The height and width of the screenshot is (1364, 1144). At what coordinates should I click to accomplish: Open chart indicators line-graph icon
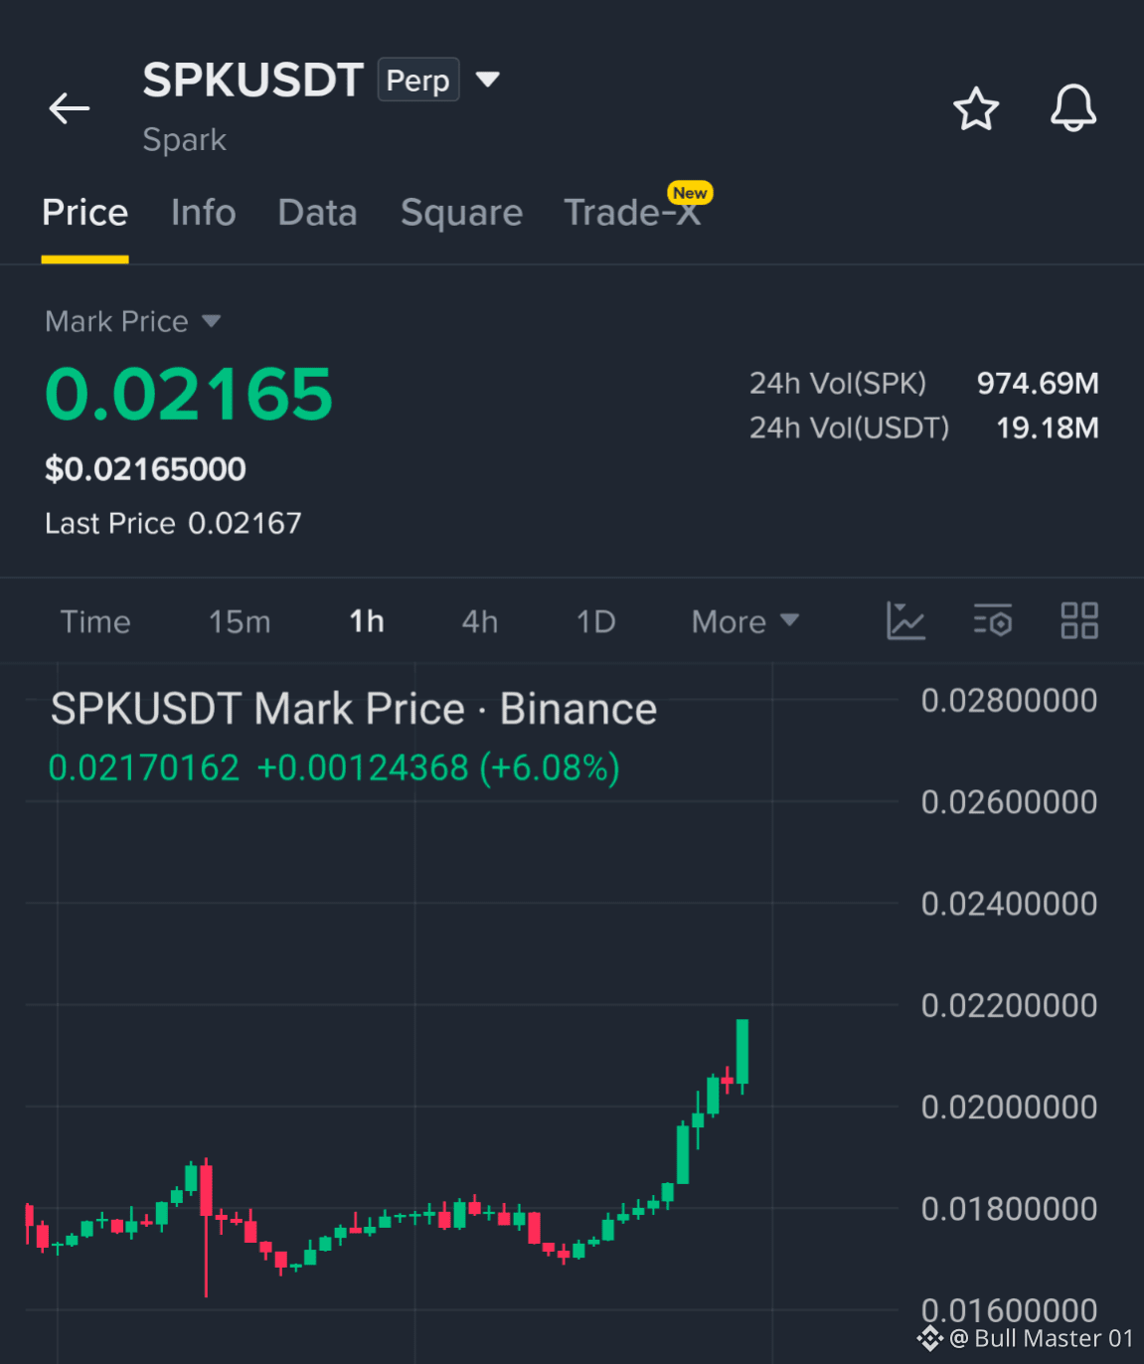pos(905,621)
